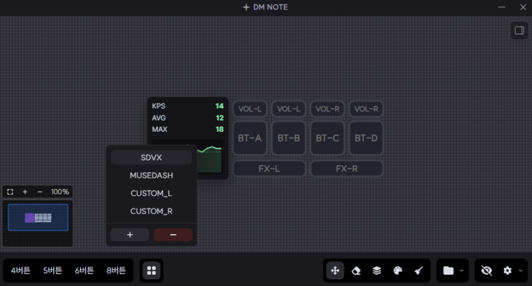Delete custom tab with red minus
The height and width of the screenshot is (286, 532).
(173, 235)
